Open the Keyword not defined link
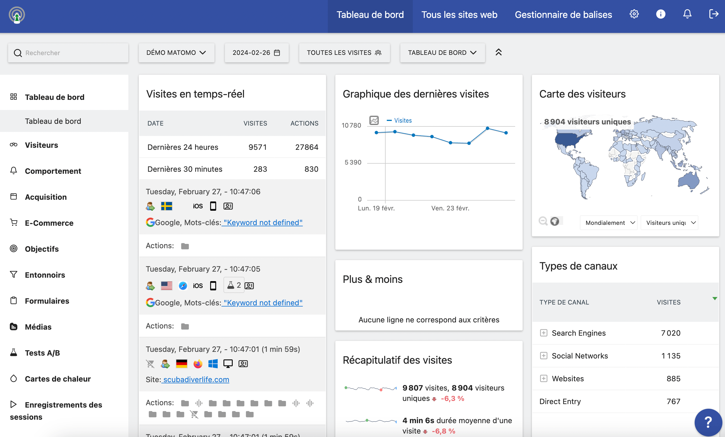Image resolution: width=725 pixels, height=437 pixels. pos(262,223)
